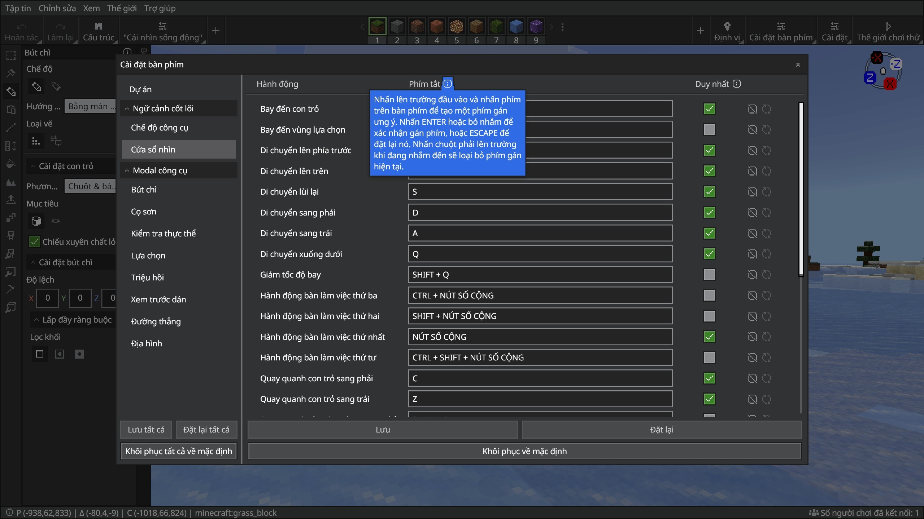Collapse Lấp đầy ràng buộc section
The image size is (924, 519).
(x=73, y=320)
